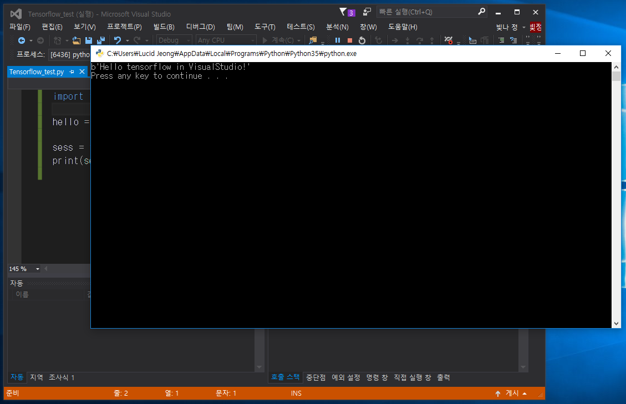Click the Undo arrow icon
This screenshot has width=626, height=404.
(x=118, y=40)
